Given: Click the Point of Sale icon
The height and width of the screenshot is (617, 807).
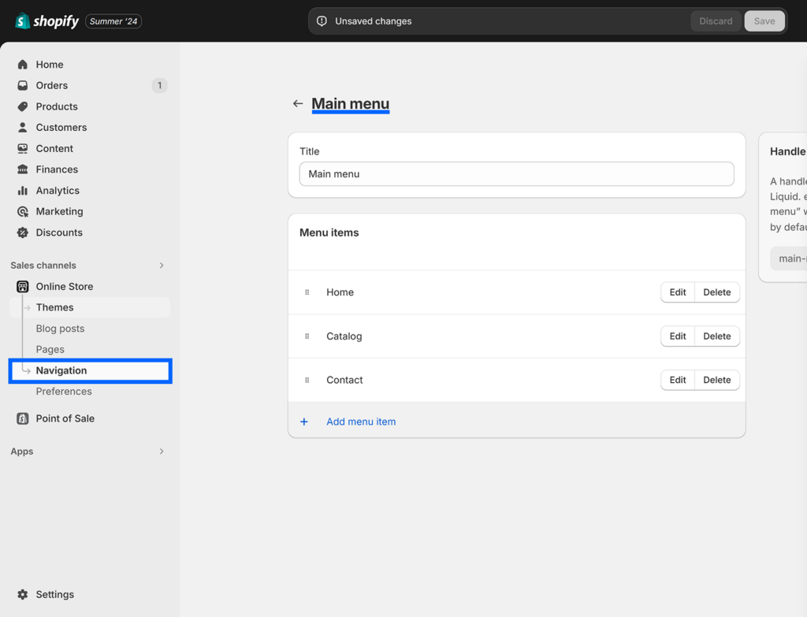Looking at the screenshot, I should pos(23,418).
